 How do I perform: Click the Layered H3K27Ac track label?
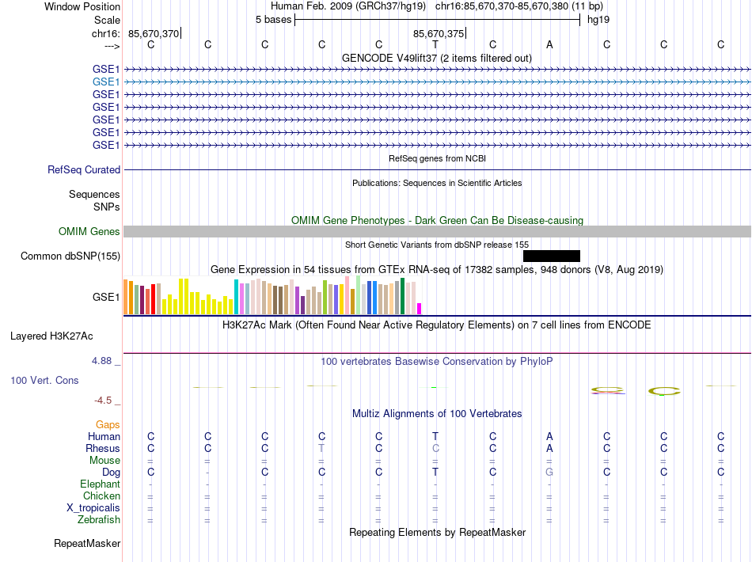point(51,336)
